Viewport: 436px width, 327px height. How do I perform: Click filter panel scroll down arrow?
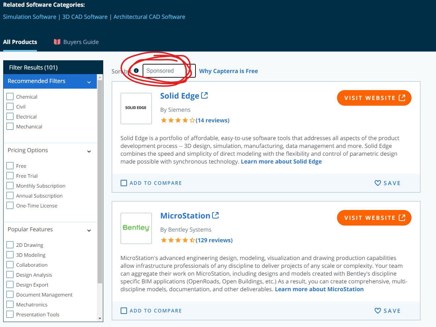click(x=100, y=318)
